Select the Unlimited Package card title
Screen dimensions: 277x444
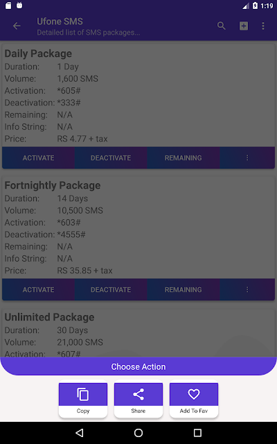click(x=49, y=317)
